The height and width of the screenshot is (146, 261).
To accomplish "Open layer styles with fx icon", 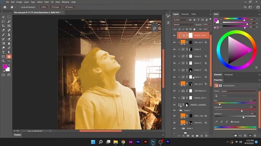I will [184, 136].
